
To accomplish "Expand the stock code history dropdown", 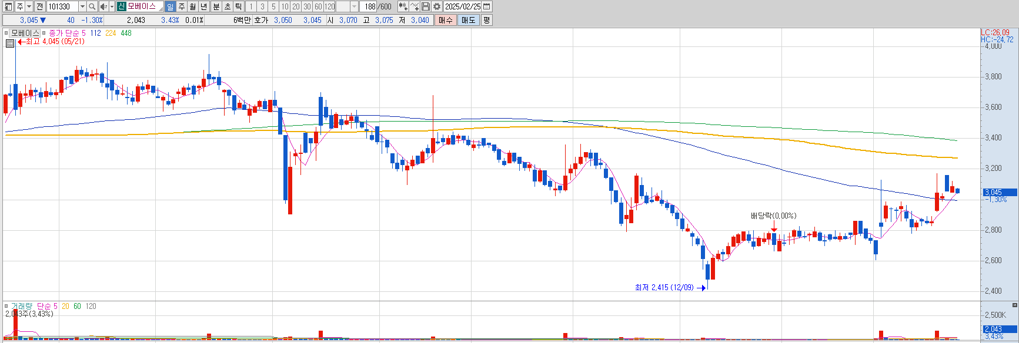I will point(82,6).
